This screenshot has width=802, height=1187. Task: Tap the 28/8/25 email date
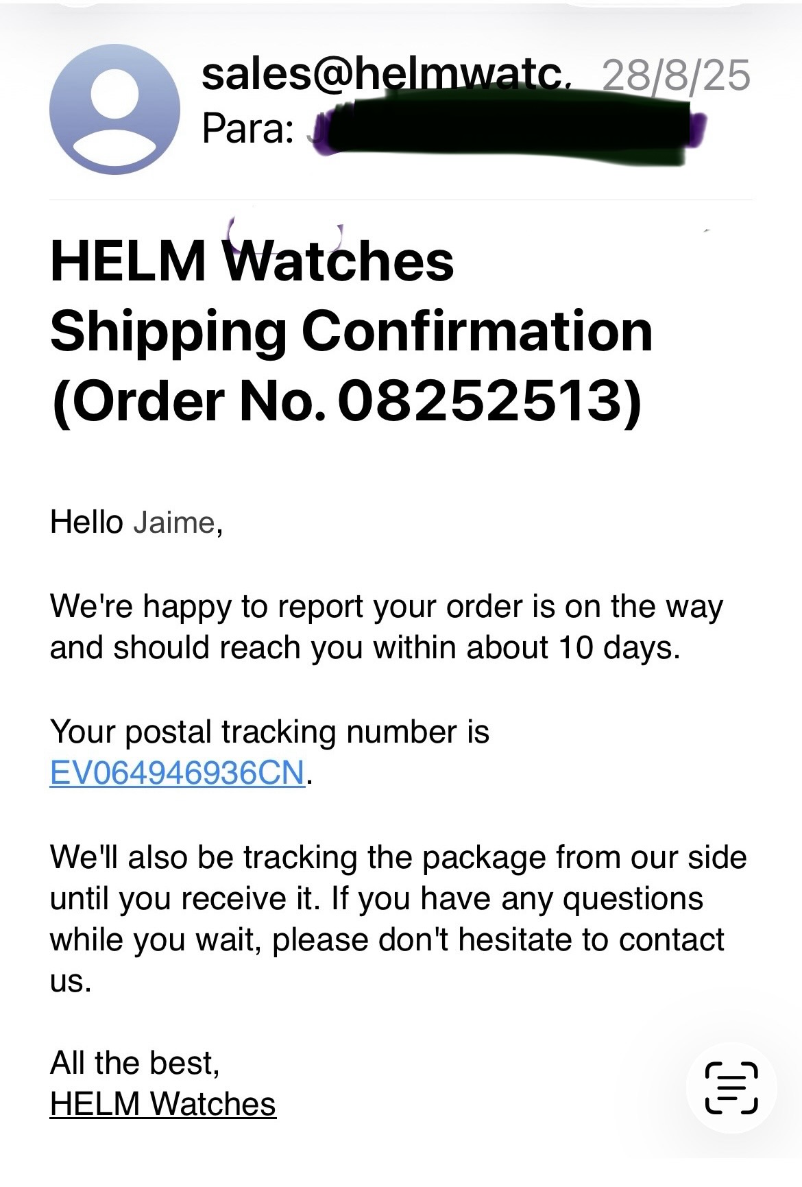click(676, 75)
